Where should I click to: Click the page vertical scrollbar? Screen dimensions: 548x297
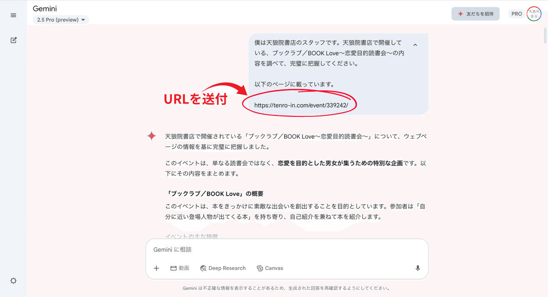point(544,36)
